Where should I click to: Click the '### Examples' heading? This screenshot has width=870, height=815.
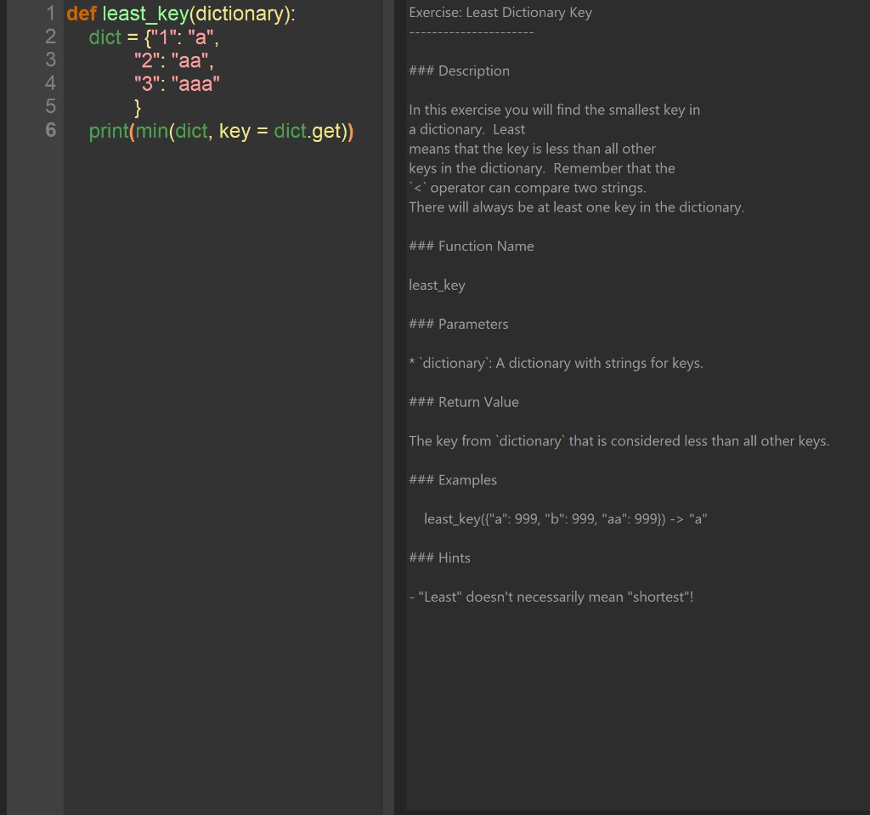coord(453,479)
